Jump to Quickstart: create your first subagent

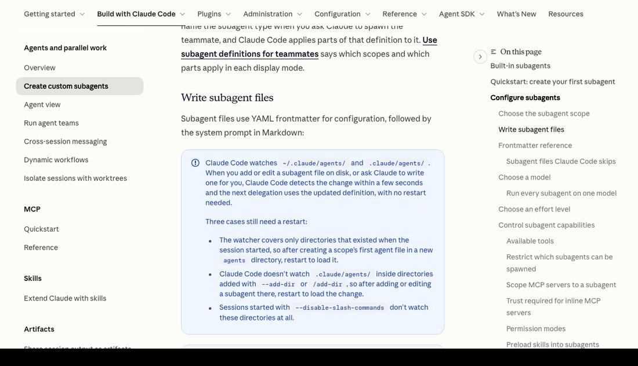point(553,82)
